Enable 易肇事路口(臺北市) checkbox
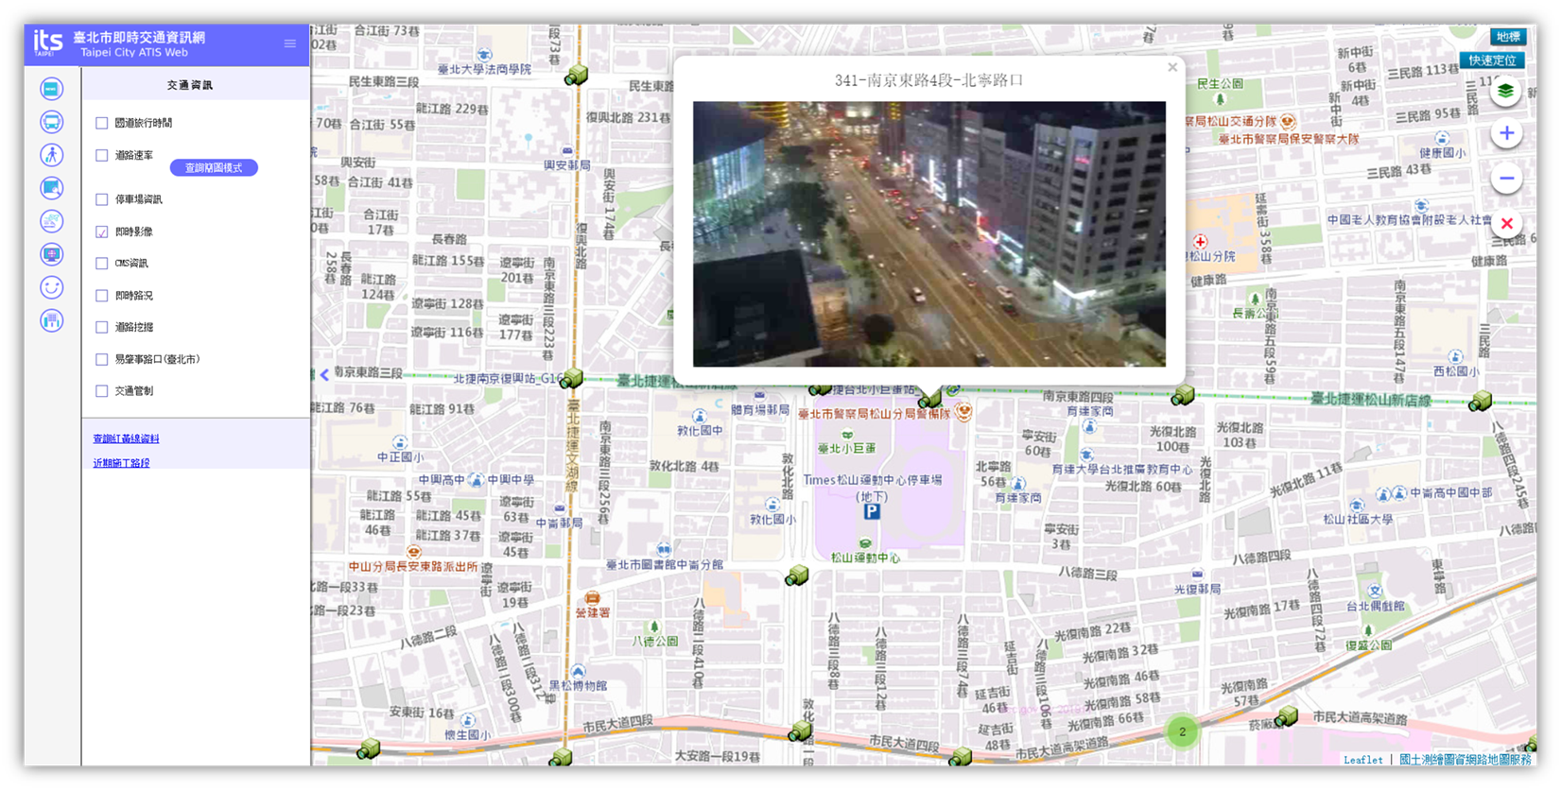1561x790 pixels. click(102, 359)
